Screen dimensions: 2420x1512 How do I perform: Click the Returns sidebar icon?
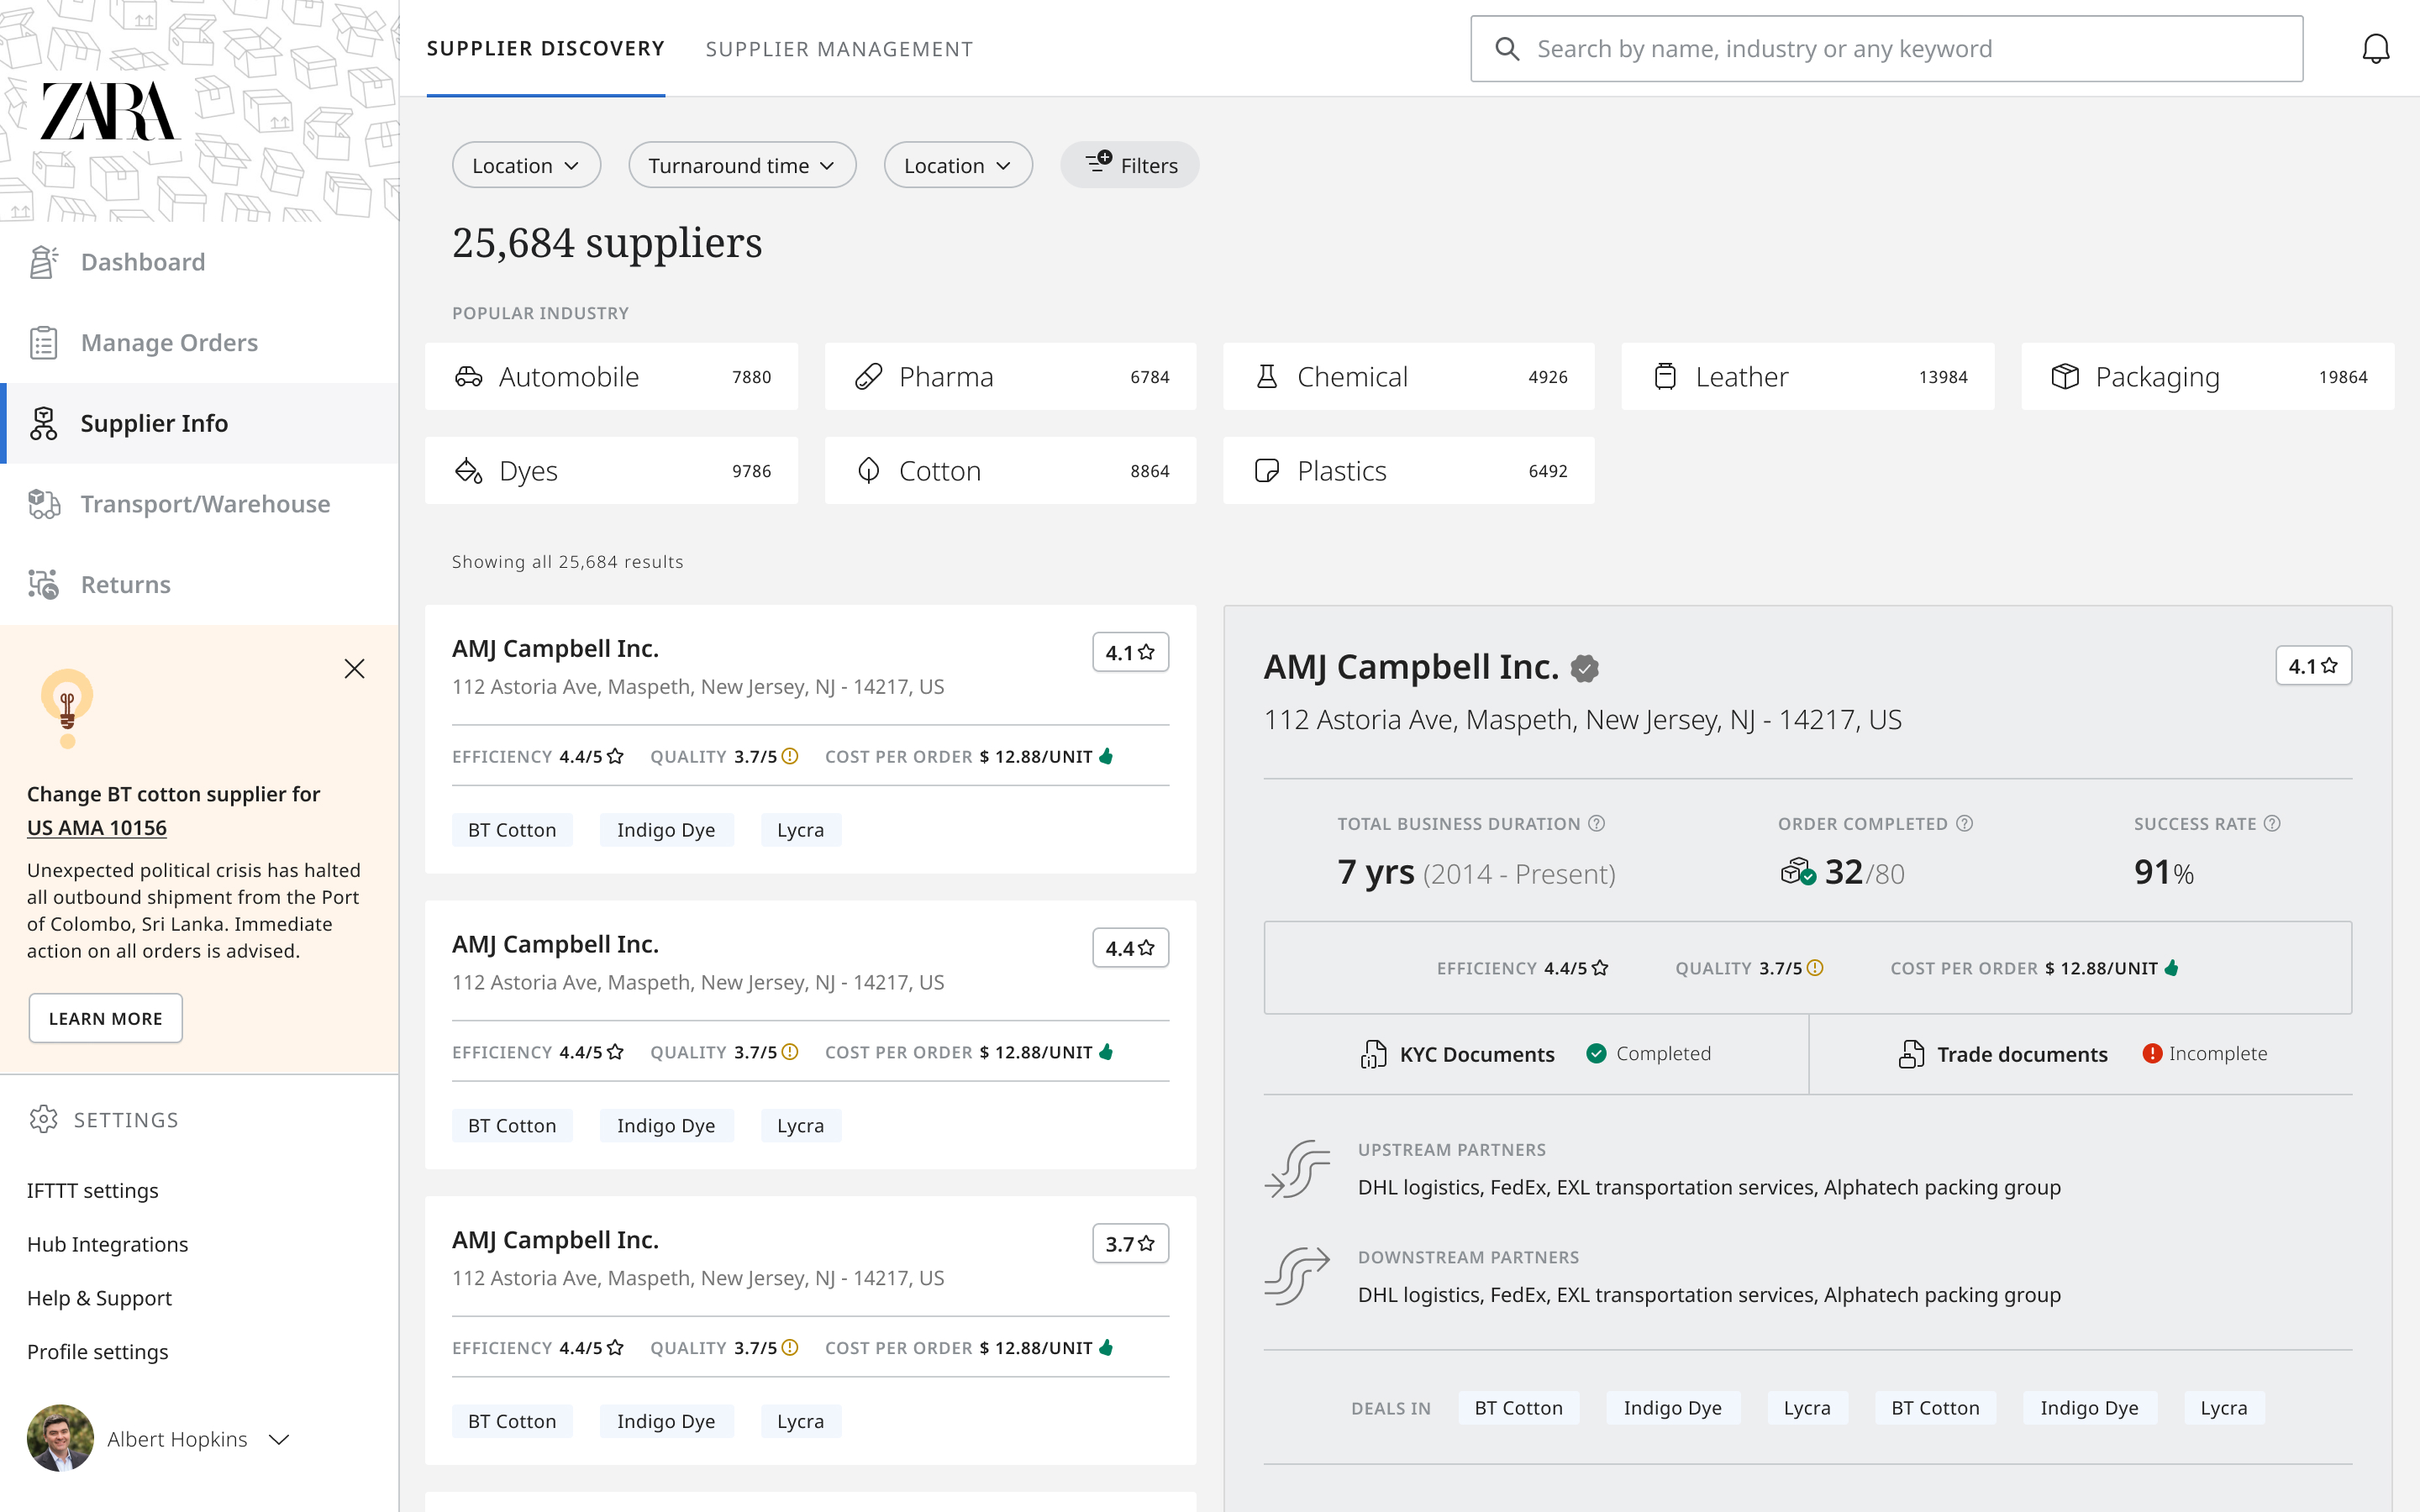click(x=43, y=584)
